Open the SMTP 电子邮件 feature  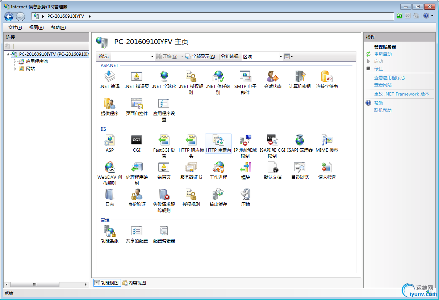(245, 83)
